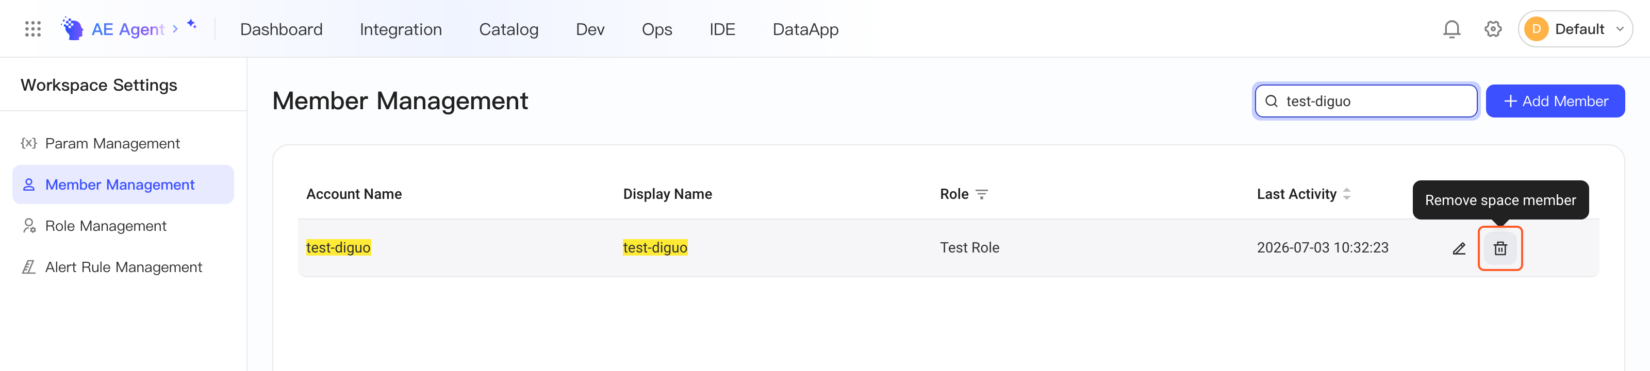
Task: Go to Alert Rule Management
Action: coord(123,267)
